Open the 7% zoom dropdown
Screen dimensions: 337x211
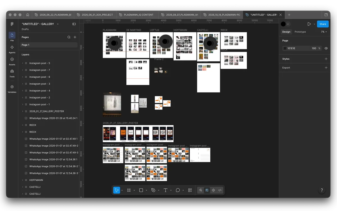tap(324, 32)
